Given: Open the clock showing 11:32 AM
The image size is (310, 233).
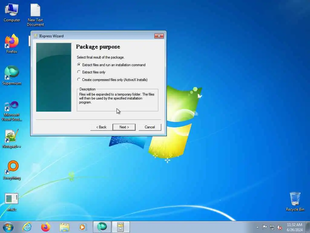Looking at the screenshot, I should coord(294,227).
